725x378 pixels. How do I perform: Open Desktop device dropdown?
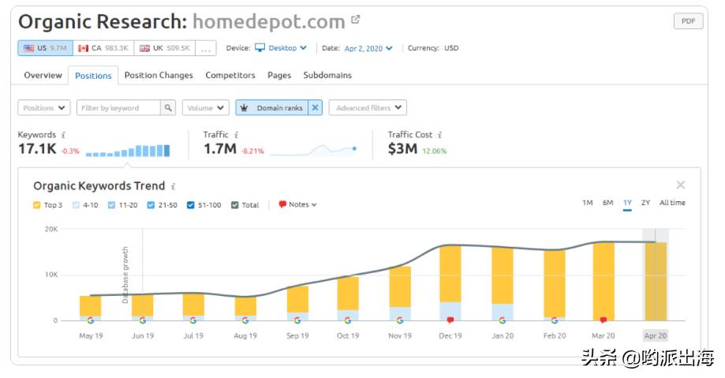[x=281, y=48]
